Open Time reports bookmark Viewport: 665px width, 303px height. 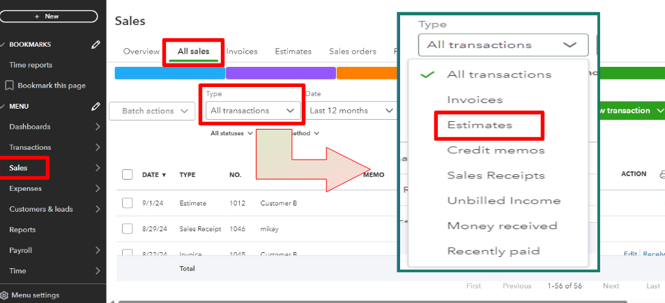(x=31, y=65)
